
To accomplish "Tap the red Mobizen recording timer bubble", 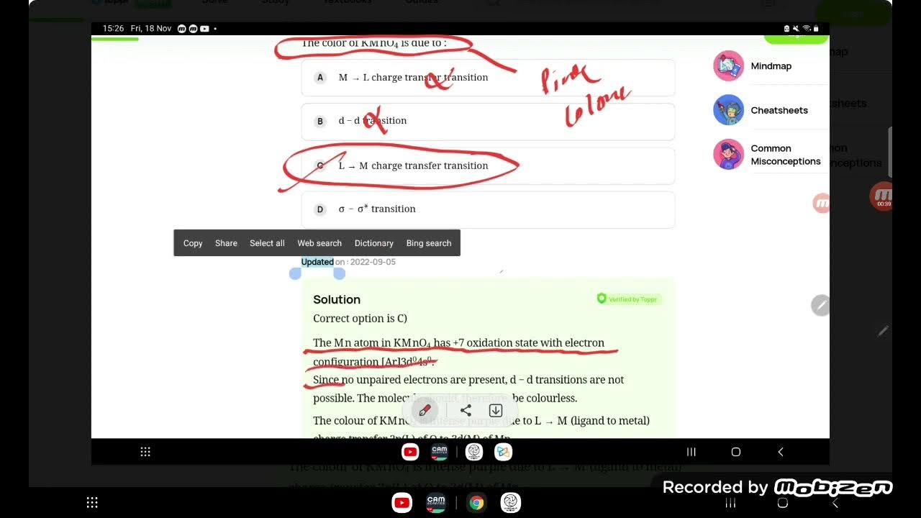I will [882, 196].
